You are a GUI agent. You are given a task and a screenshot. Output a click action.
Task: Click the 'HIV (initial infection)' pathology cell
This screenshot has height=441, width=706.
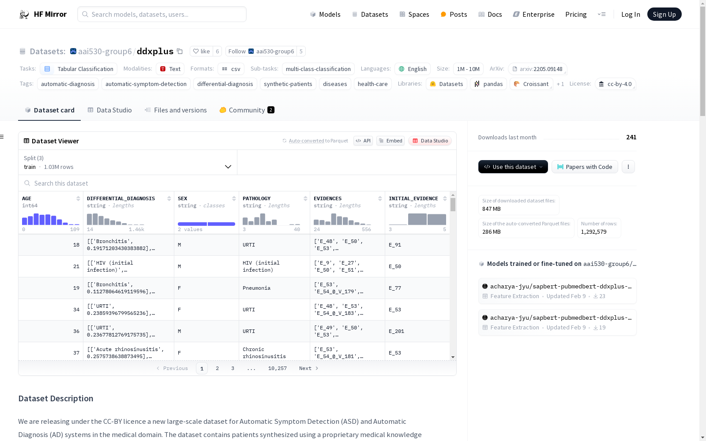coord(274,266)
